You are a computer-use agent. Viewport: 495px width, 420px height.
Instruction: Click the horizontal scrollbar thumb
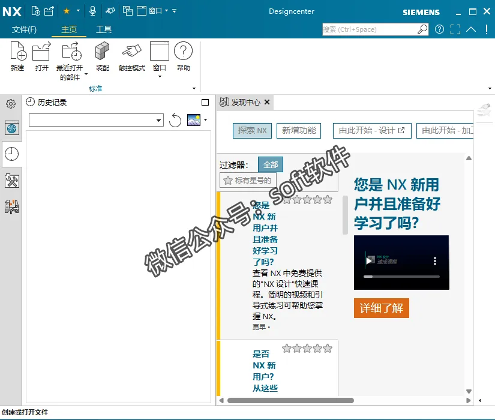[290, 400]
